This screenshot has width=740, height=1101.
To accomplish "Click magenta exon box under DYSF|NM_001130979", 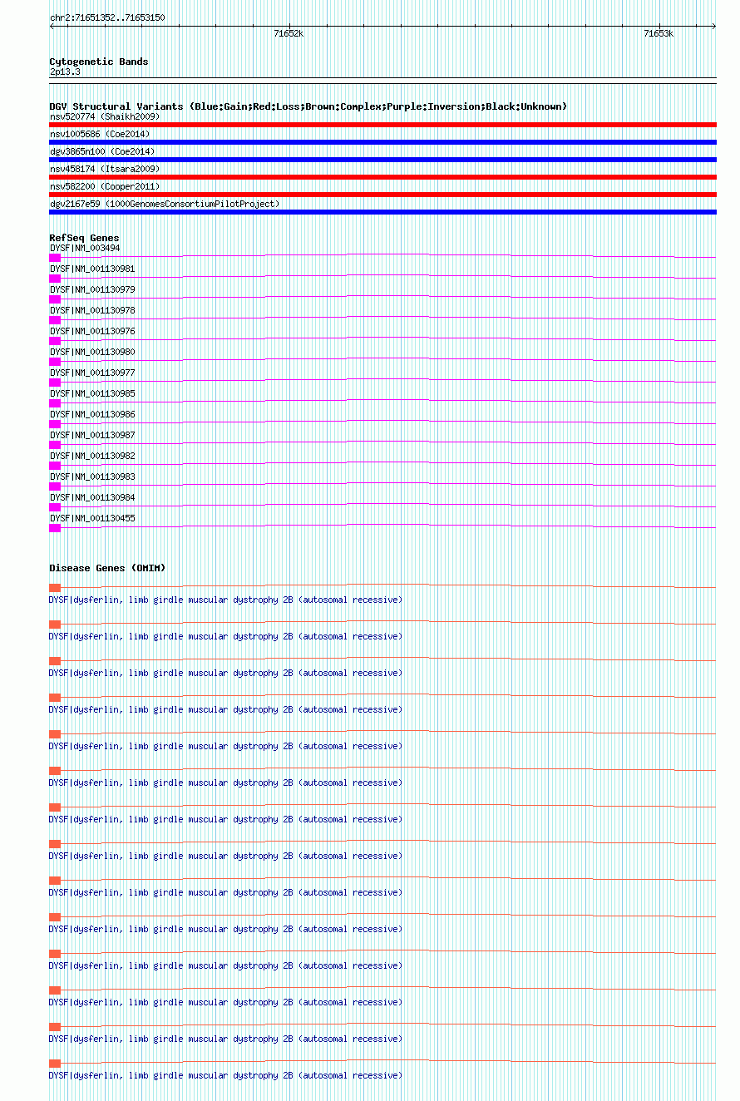I will 55,299.
